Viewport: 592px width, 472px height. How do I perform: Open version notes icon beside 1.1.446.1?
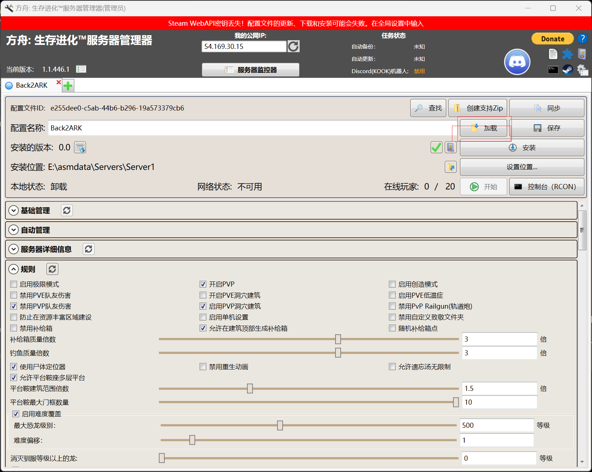point(81,69)
